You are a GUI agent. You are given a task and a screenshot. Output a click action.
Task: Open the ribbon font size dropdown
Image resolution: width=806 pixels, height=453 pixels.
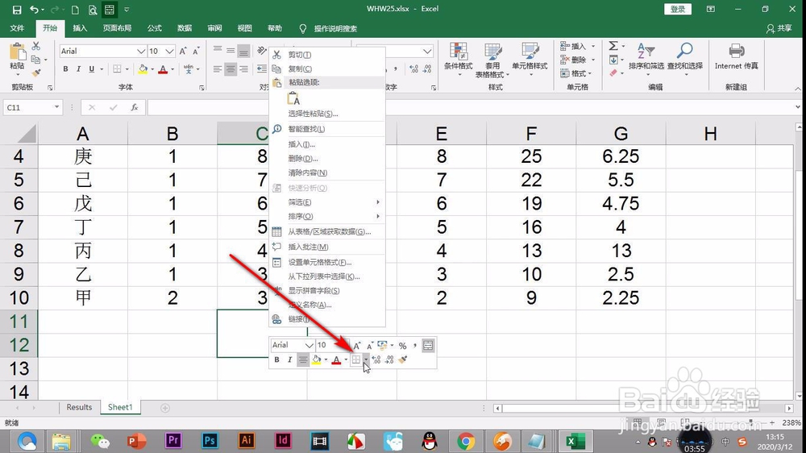169,51
